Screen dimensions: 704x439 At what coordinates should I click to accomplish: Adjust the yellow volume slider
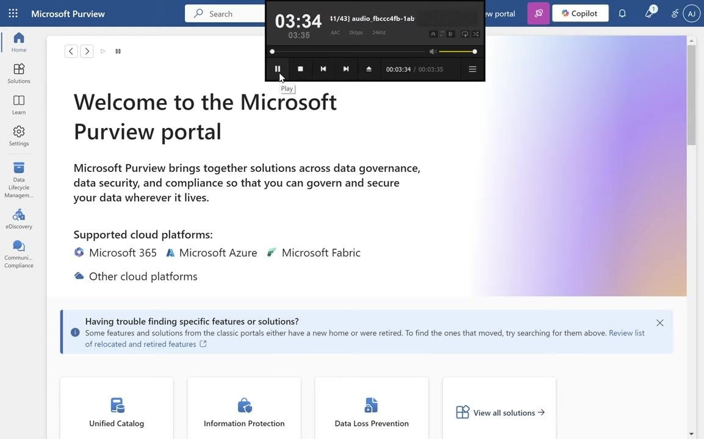457,52
